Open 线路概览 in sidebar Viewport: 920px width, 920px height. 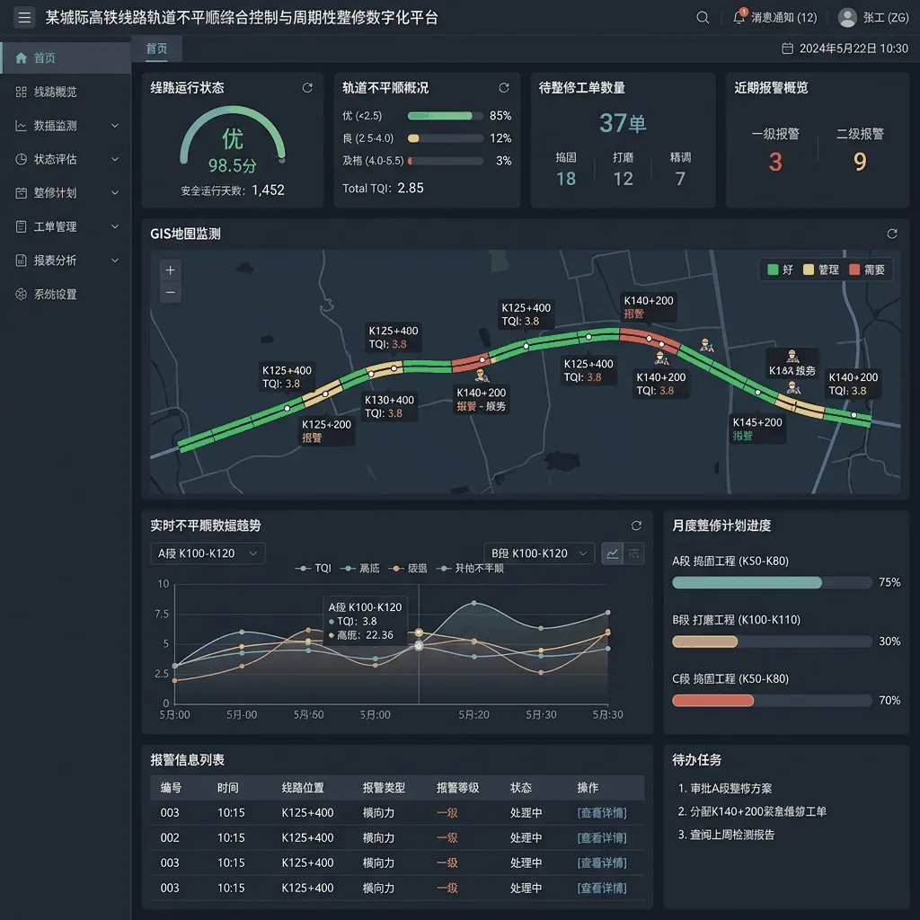click(65, 92)
